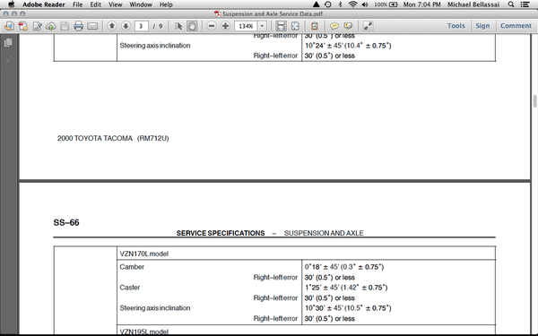Click the page number input field

[x=141, y=26]
